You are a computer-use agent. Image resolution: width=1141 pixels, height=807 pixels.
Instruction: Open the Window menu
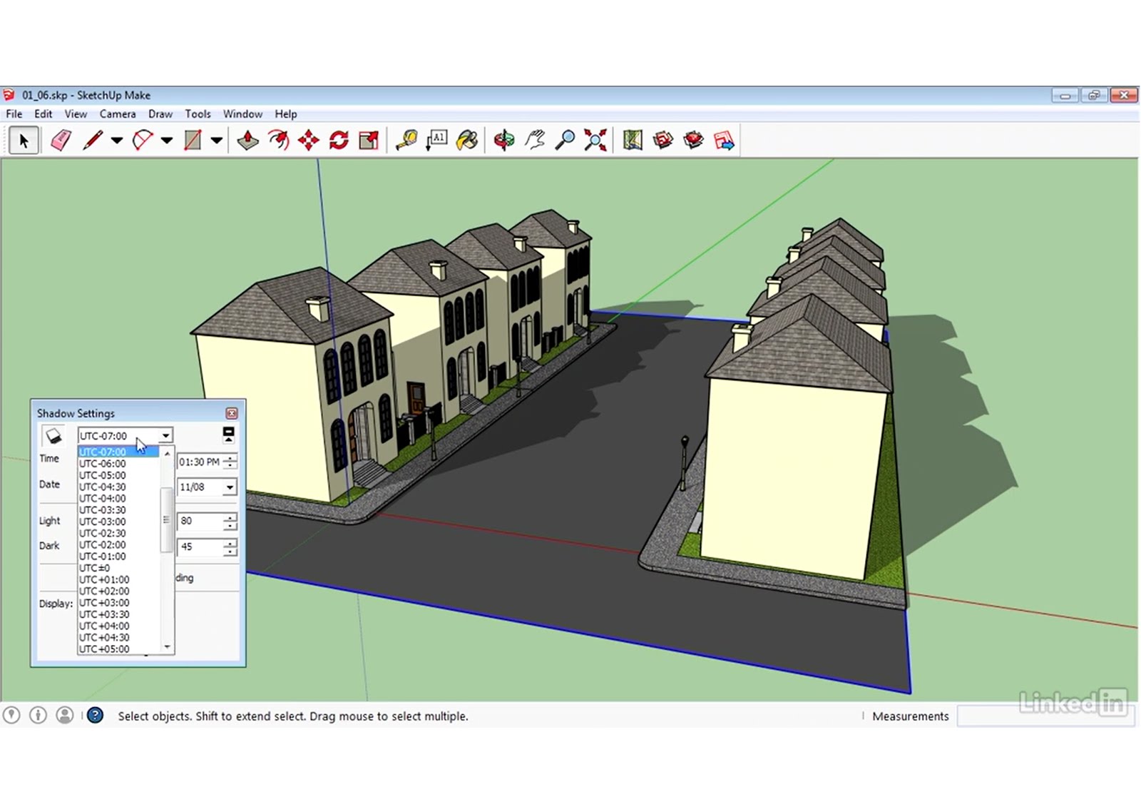coord(242,113)
